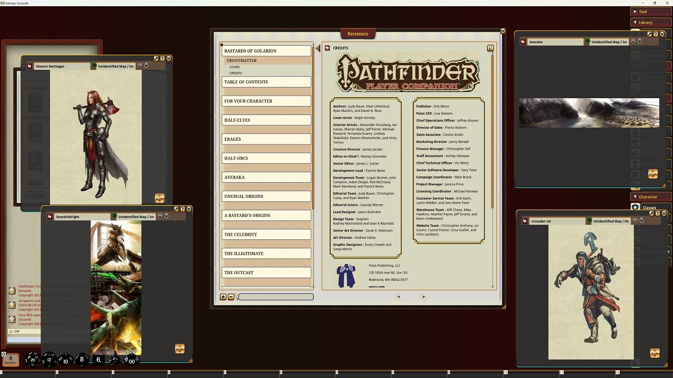The width and height of the screenshot is (673, 378).
Task: Click the shrink arrow icon on Distant Heritages window
Action: click(156, 58)
